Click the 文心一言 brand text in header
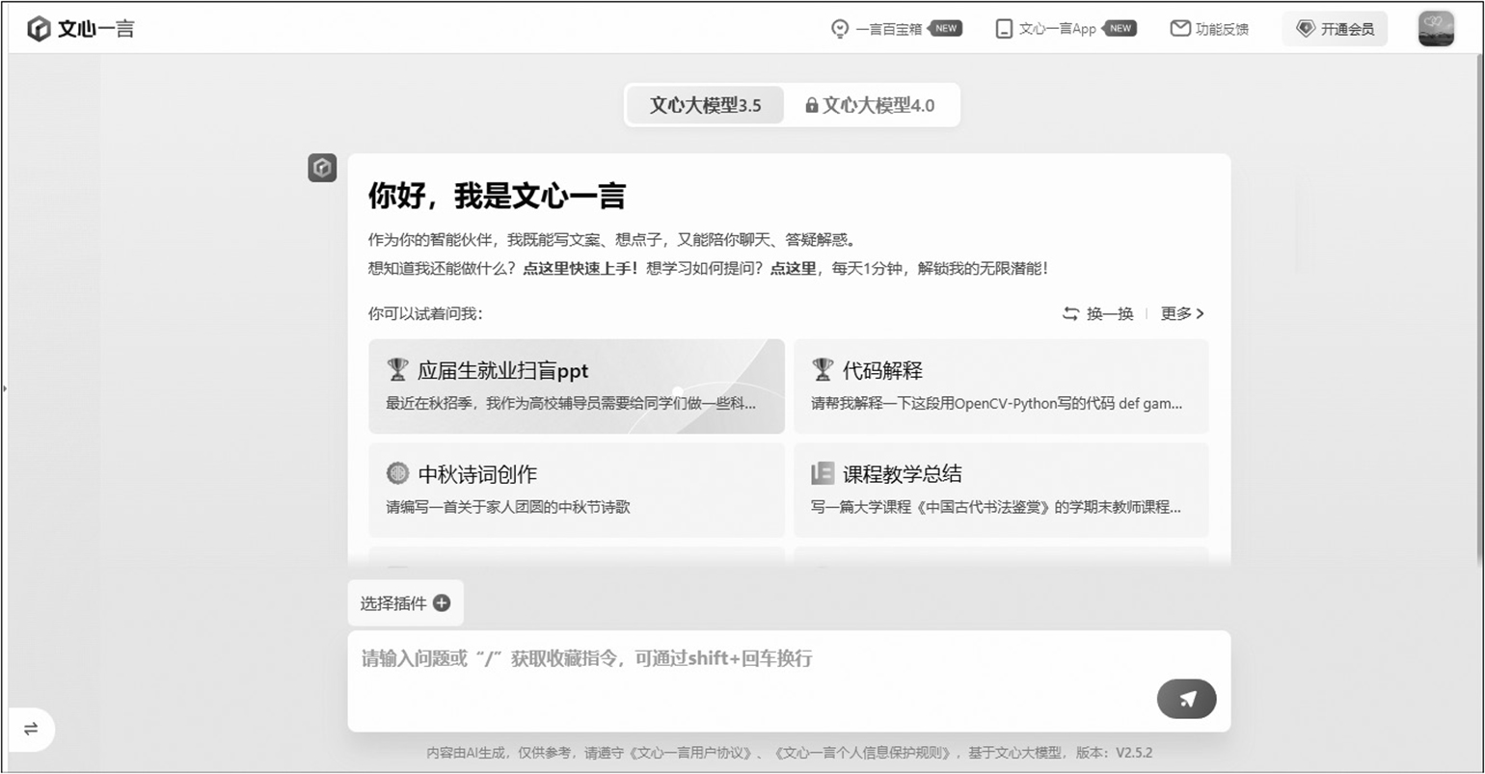This screenshot has height=774, width=1485. click(x=95, y=29)
